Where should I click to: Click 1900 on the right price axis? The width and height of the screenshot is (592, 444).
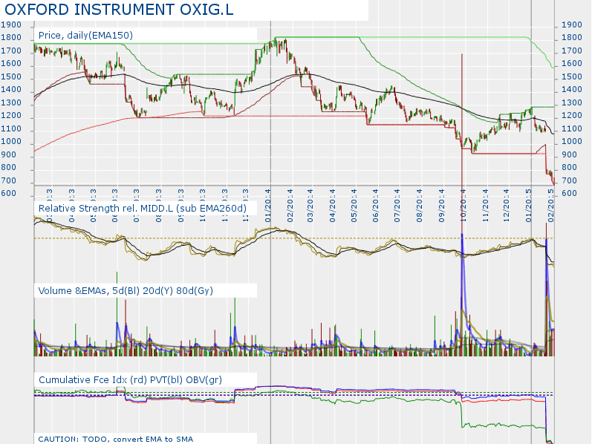click(572, 25)
